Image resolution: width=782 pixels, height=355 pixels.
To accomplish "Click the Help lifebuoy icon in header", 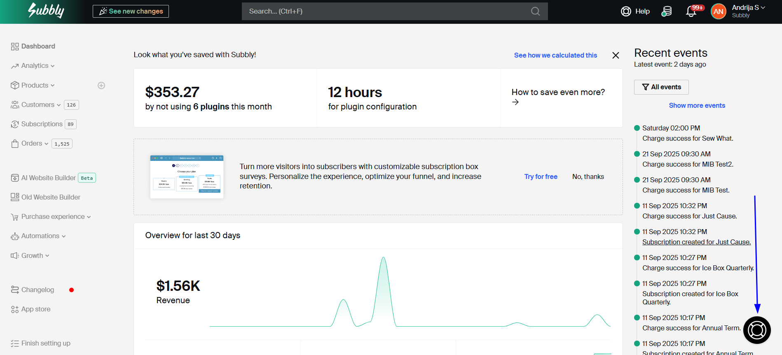I will pyautogui.click(x=626, y=12).
